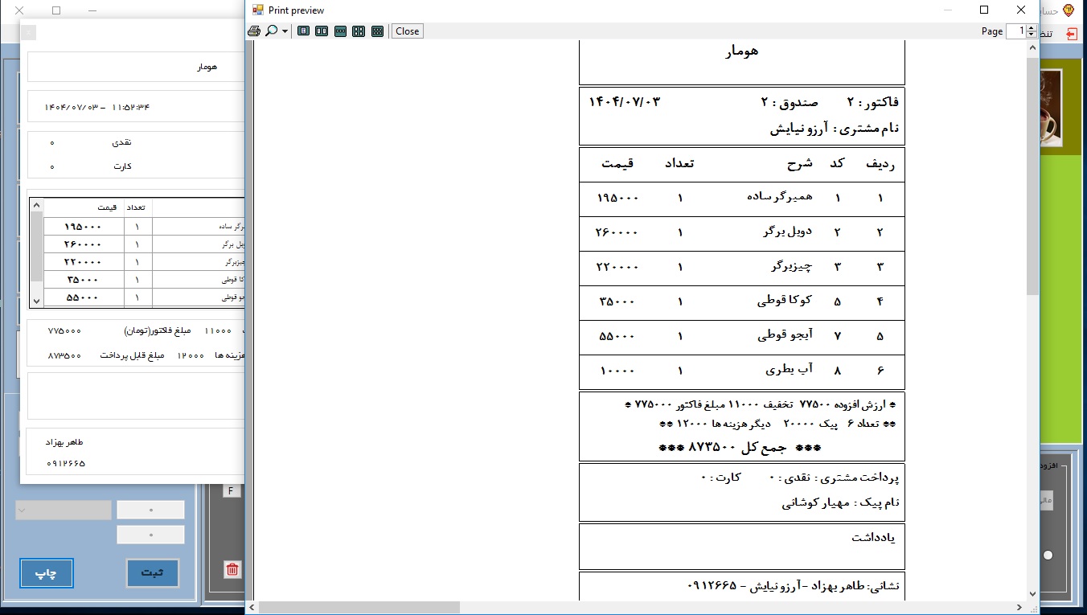1087x615 pixels.
Task: Select the three-page view layout
Action: [340, 31]
